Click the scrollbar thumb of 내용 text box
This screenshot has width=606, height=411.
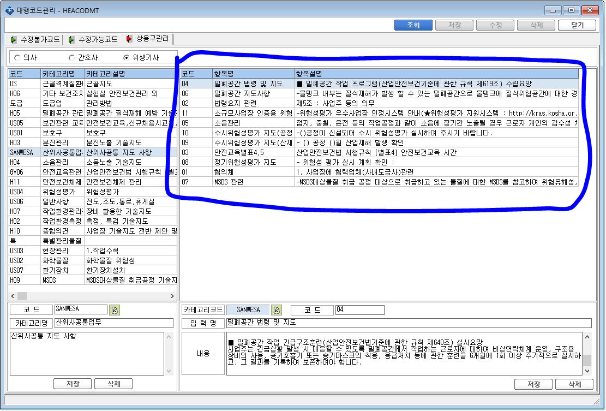587,360
